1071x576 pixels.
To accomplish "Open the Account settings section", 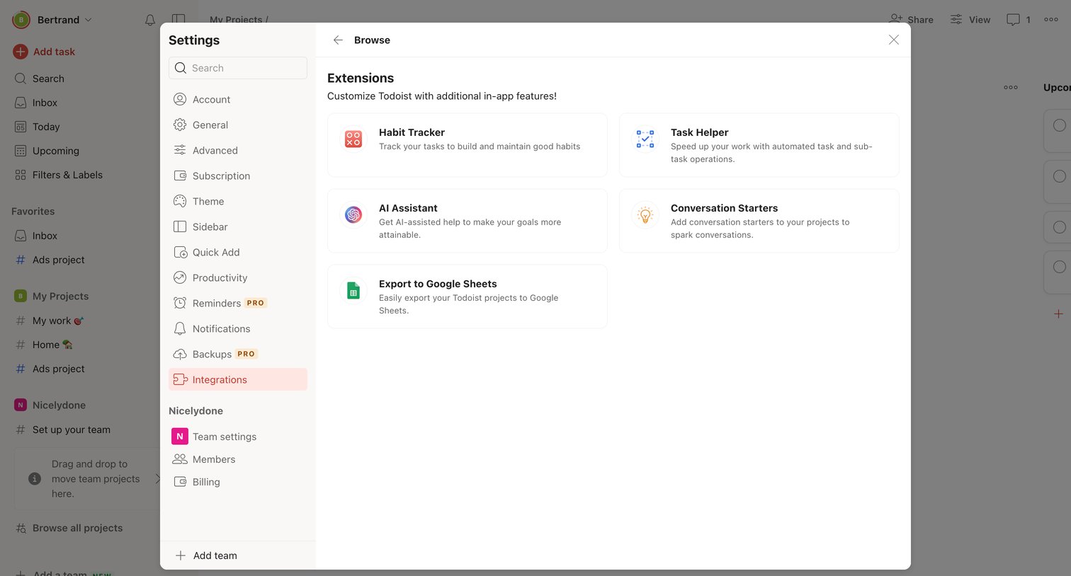I will [x=238, y=100].
